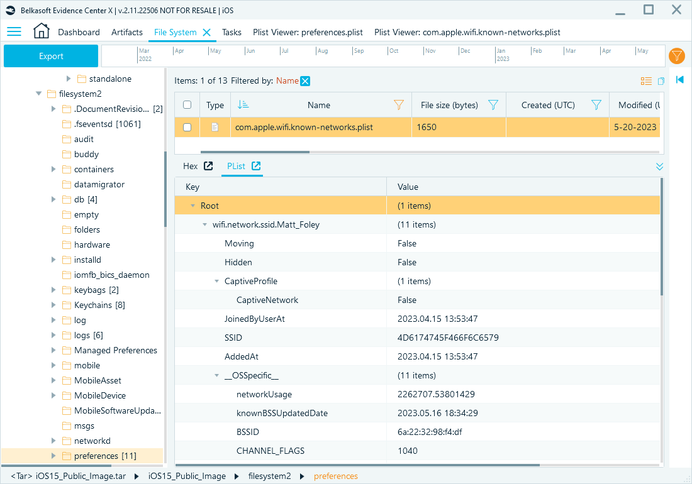The height and width of the screenshot is (484, 692).
Task: Click the orange global filter icon
Action: click(676, 56)
